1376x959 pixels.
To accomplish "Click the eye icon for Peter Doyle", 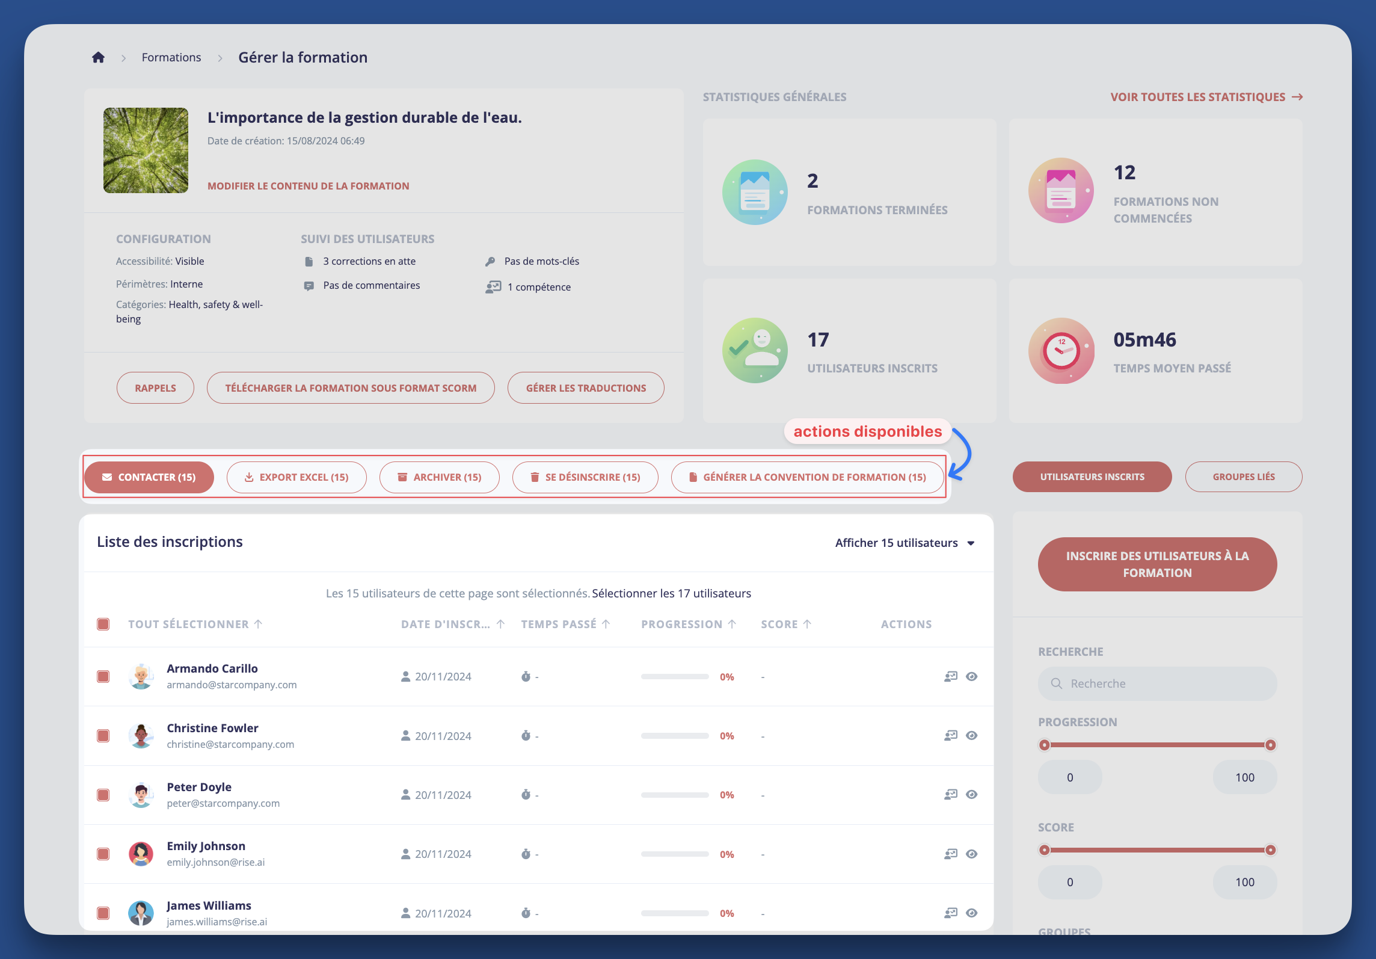I will click(972, 794).
